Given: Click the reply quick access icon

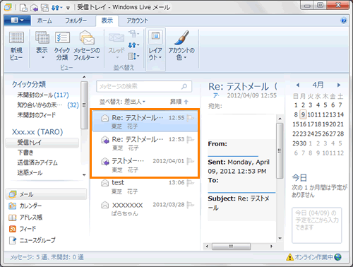Looking at the screenshot, I should click(x=35, y=8).
